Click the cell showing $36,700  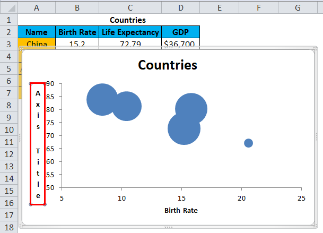[181, 44]
